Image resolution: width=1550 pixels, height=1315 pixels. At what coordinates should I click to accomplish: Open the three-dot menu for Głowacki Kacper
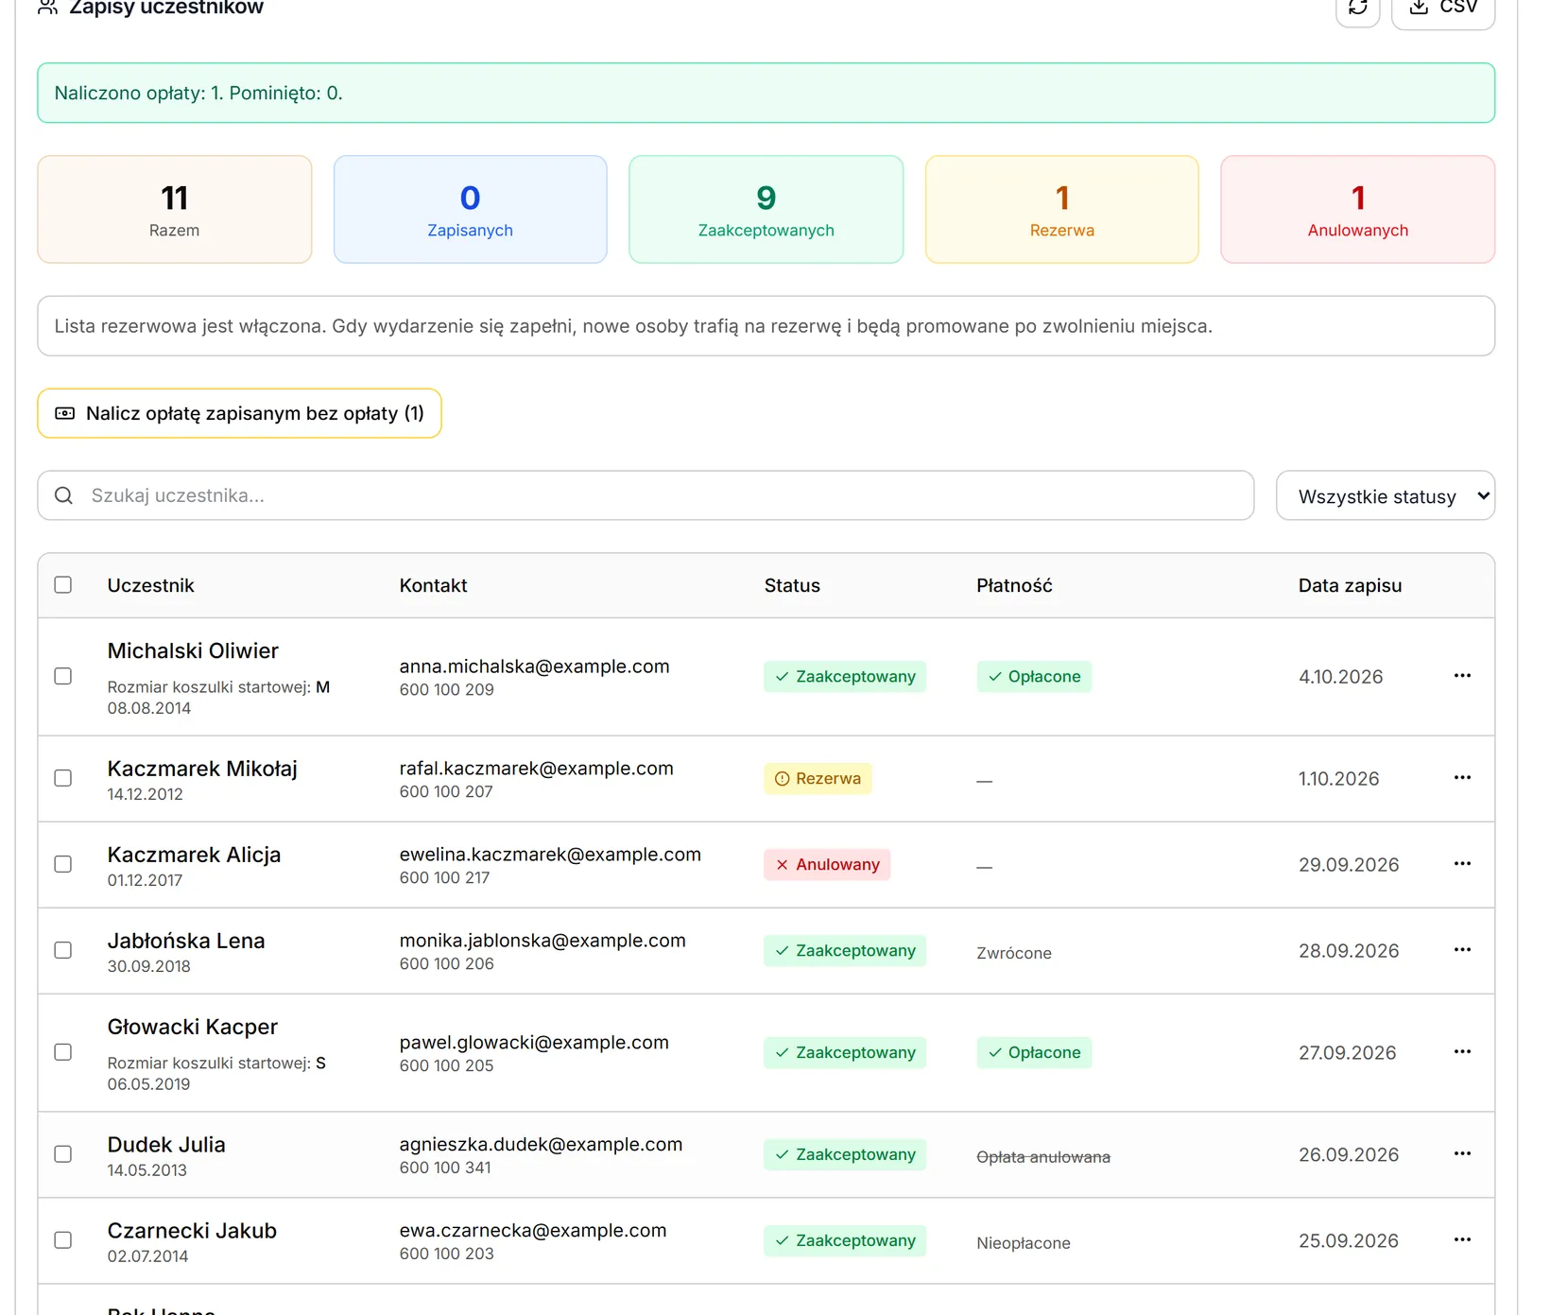point(1462,1051)
